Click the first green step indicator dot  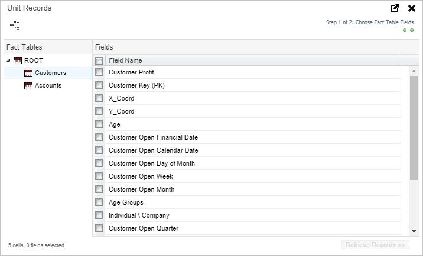405,30
